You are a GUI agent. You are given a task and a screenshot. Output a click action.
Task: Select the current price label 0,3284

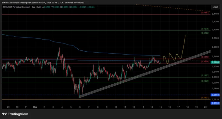pyautogui.click(x=215, y=62)
